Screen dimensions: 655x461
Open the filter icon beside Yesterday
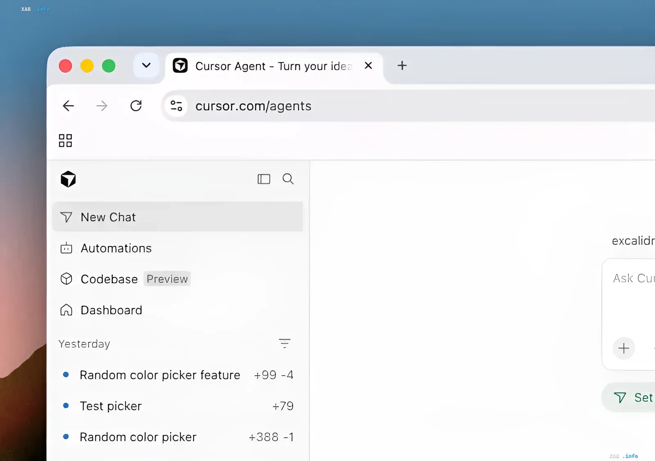point(285,343)
